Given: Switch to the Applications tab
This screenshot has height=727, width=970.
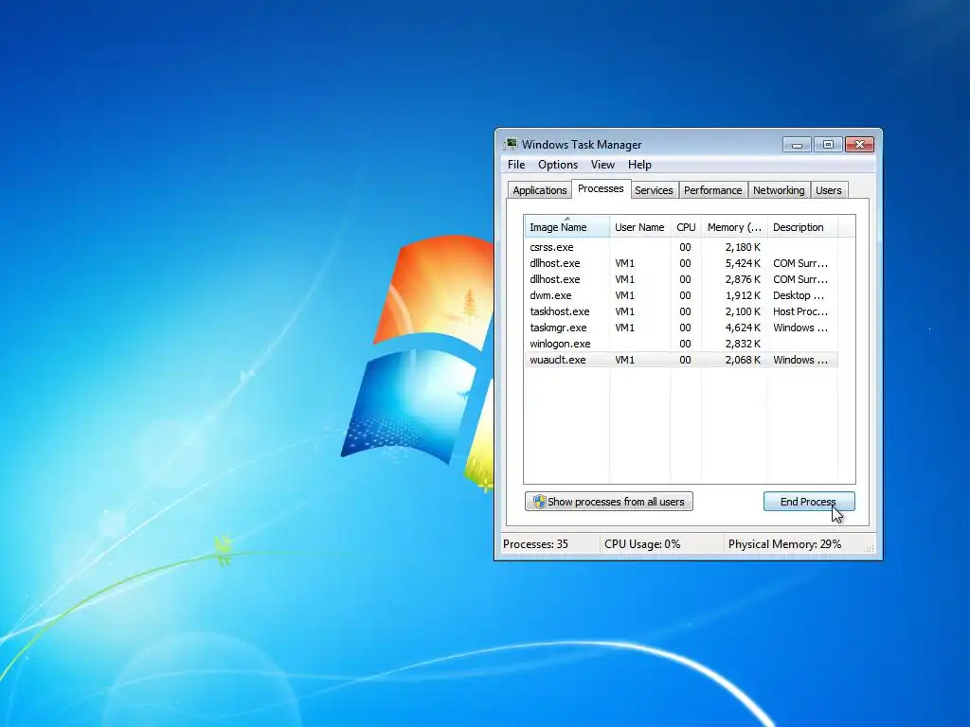Looking at the screenshot, I should pyautogui.click(x=539, y=190).
